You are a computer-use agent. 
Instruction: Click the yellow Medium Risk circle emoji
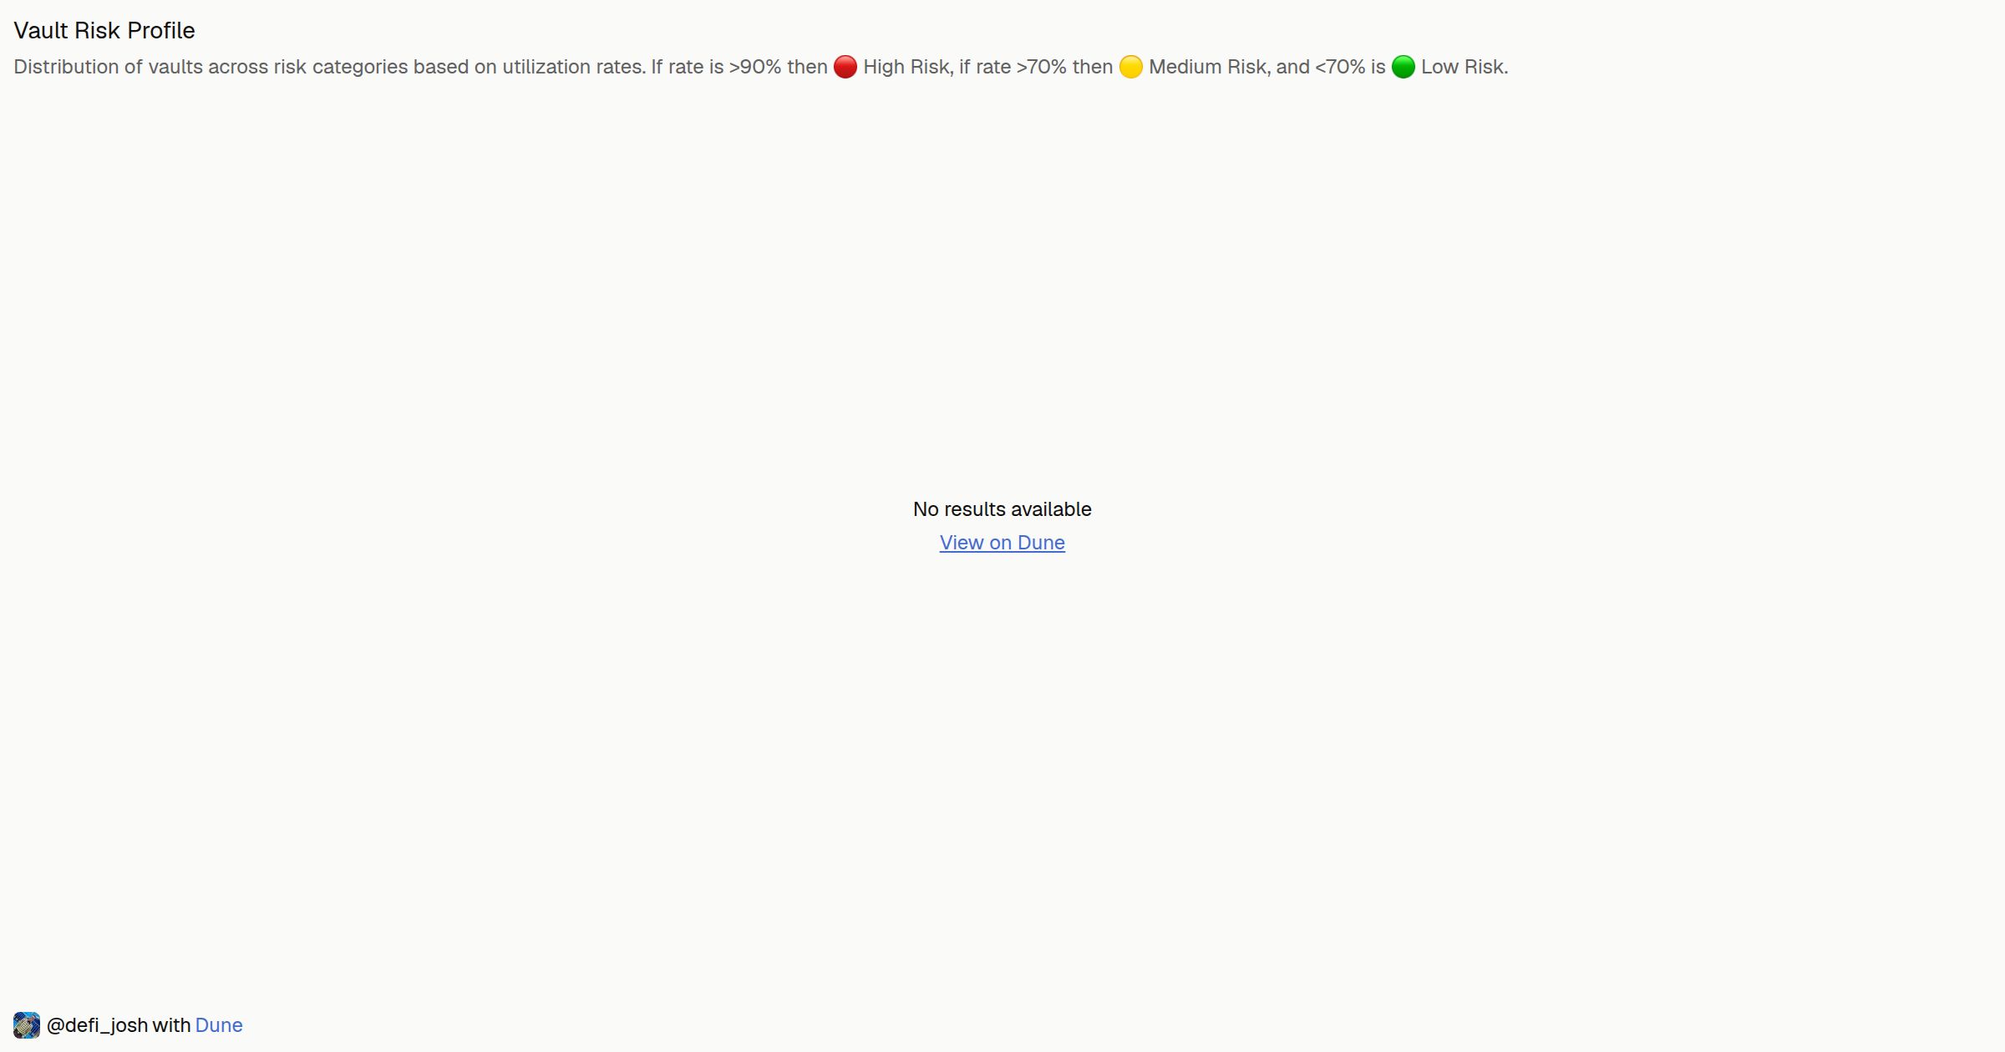pyautogui.click(x=1130, y=67)
